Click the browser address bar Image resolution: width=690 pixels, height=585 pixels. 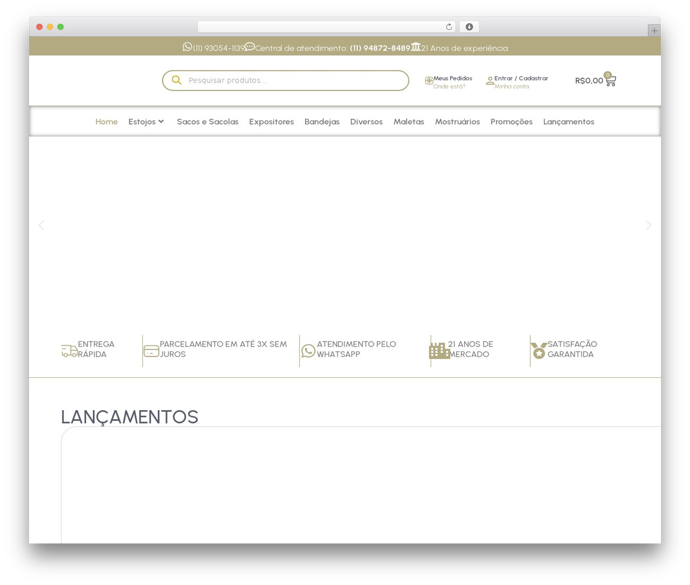326,27
